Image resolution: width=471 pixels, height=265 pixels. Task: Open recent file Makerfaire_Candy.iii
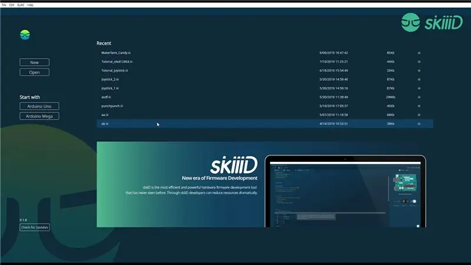(x=116, y=53)
